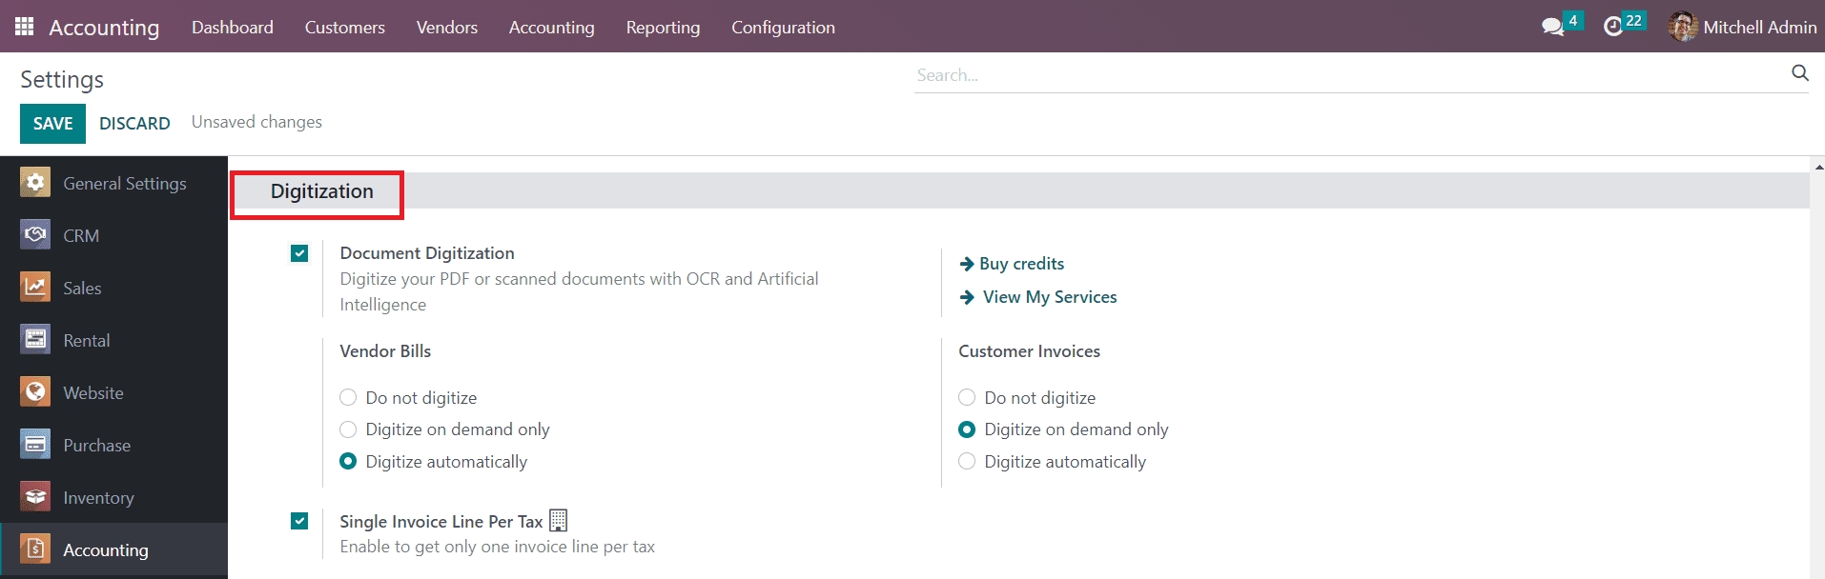Click company-specific icon beside Single Invoice Line
The image size is (1825, 579).
tap(559, 520)
